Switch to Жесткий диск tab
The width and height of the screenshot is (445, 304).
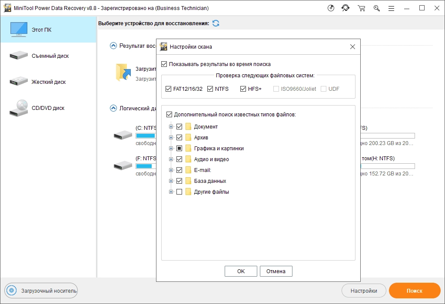point(48,82)
